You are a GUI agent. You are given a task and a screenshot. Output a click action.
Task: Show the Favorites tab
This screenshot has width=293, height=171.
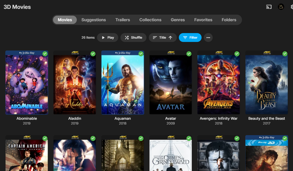[203, 20]
